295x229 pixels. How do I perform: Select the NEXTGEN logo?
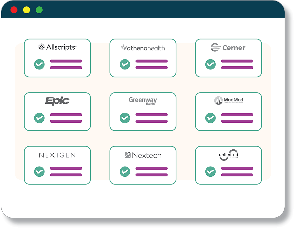(x=57, y=155)
